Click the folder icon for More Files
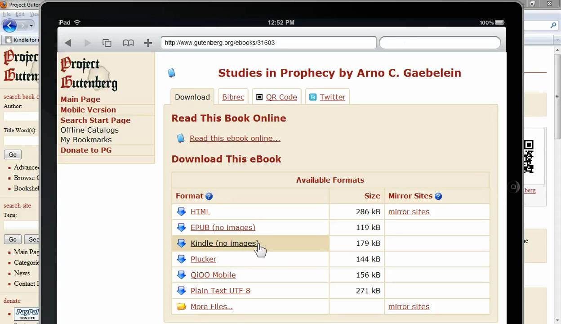The height and width of the screenshot is (324, 561). (181, 306)
